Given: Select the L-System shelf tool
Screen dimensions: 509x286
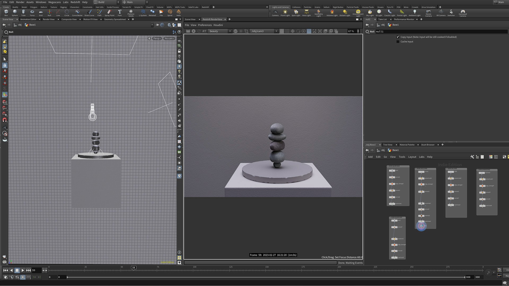Looking at the screenshot, I should [x=143, y=13].
